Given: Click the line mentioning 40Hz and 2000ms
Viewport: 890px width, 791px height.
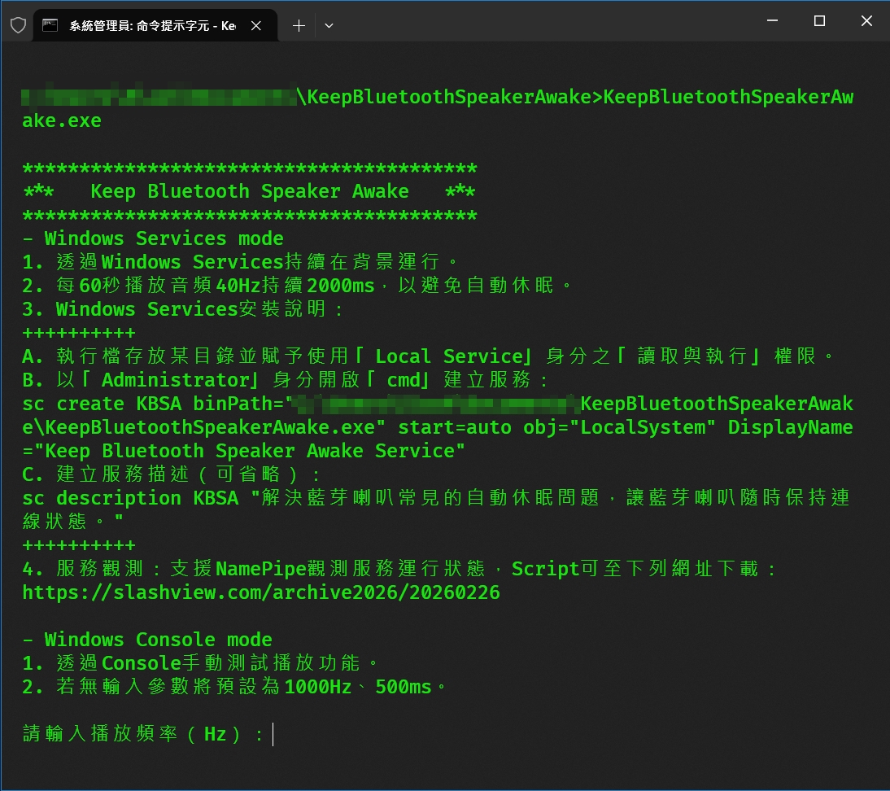Looking at the screenshot, I should 298,286.
